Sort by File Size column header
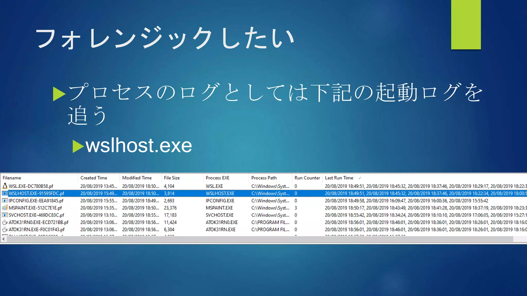 tap(182, 178)
